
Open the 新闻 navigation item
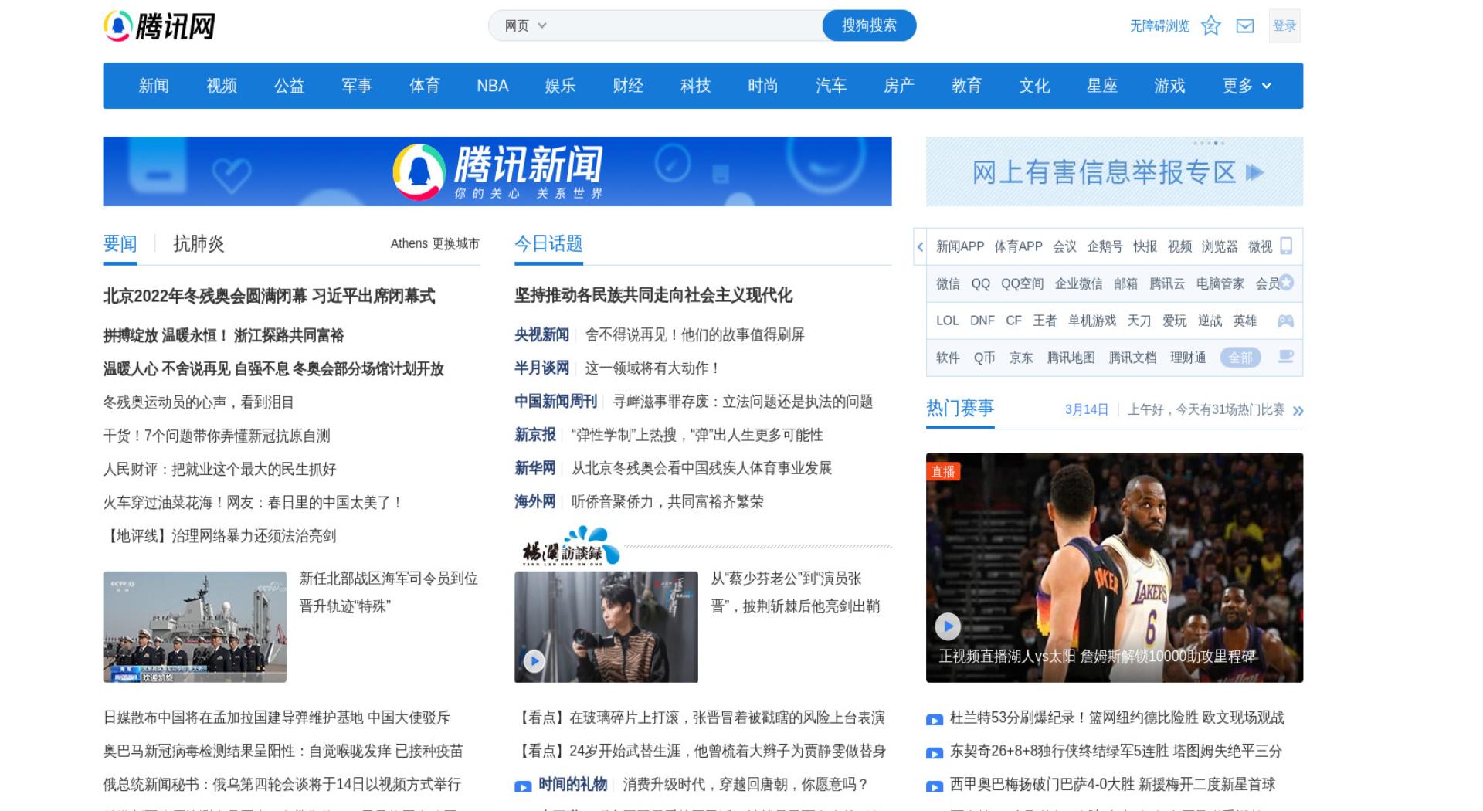click(x=154, y=86)
